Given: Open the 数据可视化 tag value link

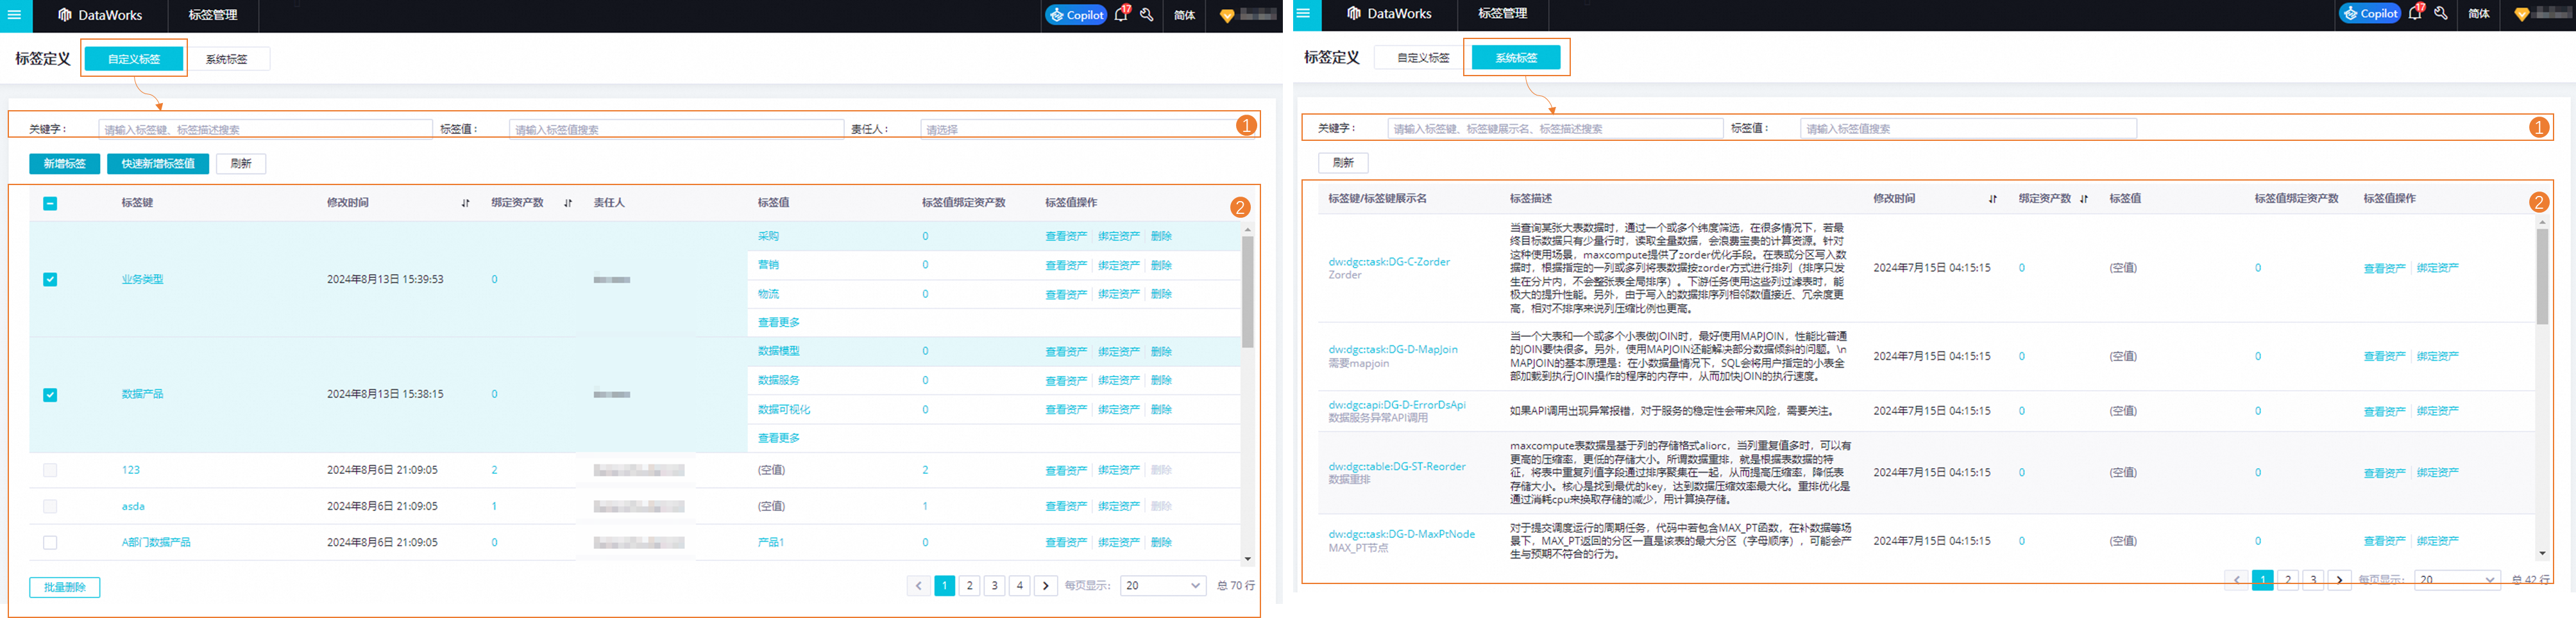Looking at the screenshot, I should 784,411.
